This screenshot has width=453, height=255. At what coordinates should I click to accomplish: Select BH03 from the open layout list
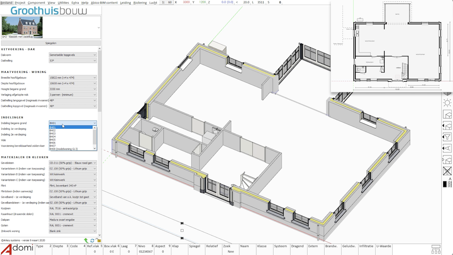click(53, 134)
